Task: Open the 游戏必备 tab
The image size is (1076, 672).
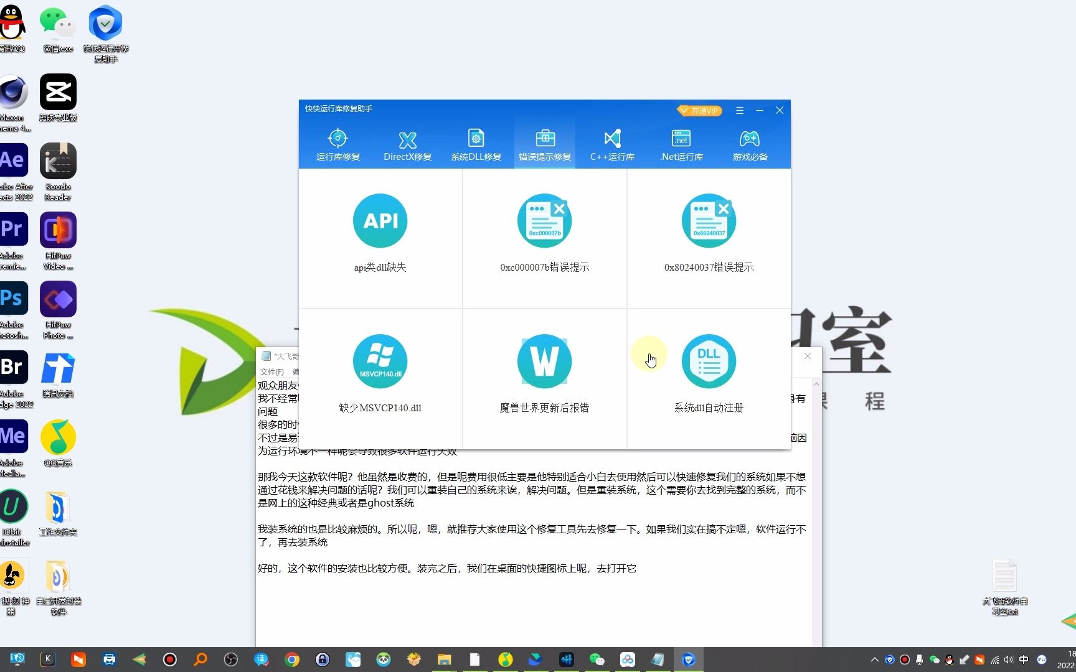Action: coord(750,145)
